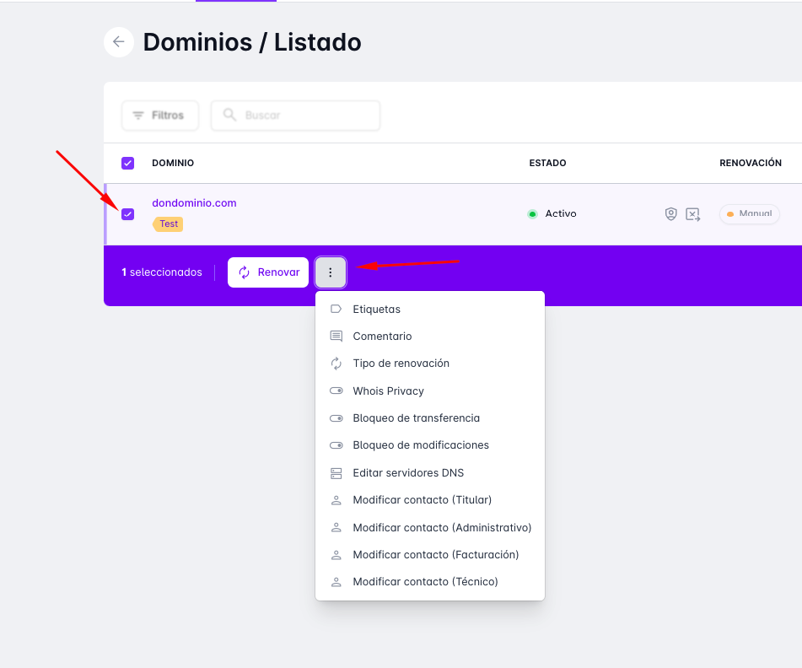Select Bloqueo de modificaciones menu entry

pos(420,445)
